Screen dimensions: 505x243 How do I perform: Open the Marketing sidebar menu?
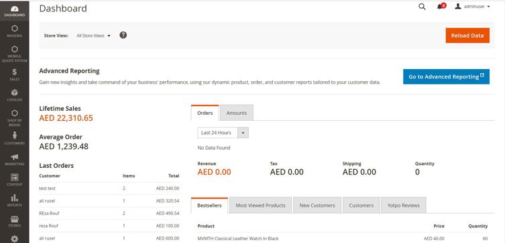(15, 159)
